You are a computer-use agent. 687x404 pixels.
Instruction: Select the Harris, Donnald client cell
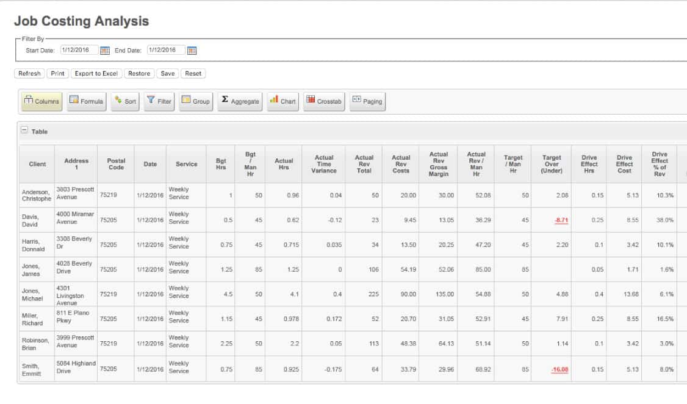pyautogui.click(x=37, y=245)
